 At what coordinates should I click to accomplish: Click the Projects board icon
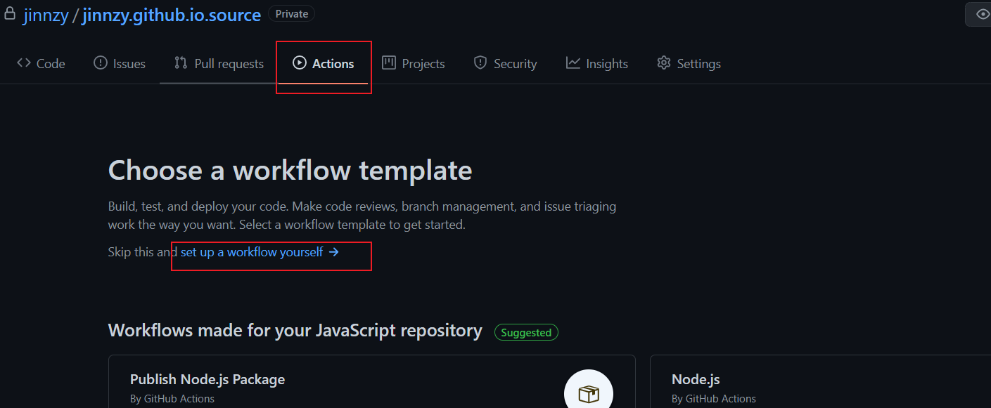coord(389,63)
